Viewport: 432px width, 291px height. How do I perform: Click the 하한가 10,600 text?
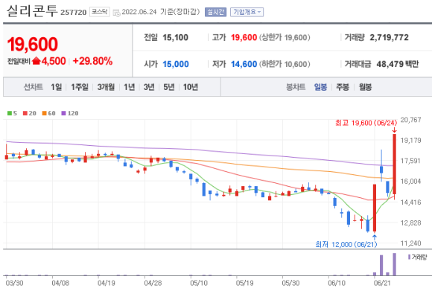[x=285, y=64]
